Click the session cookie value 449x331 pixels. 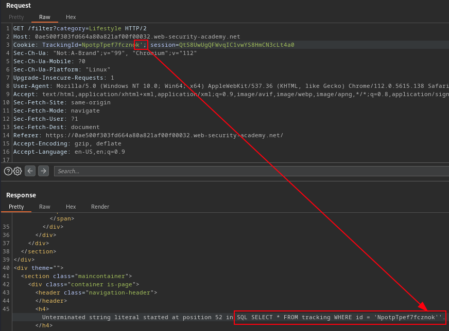tap(236, 45)
